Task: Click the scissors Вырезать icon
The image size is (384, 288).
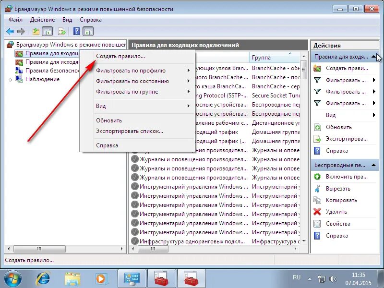Action: pos(317,189)
